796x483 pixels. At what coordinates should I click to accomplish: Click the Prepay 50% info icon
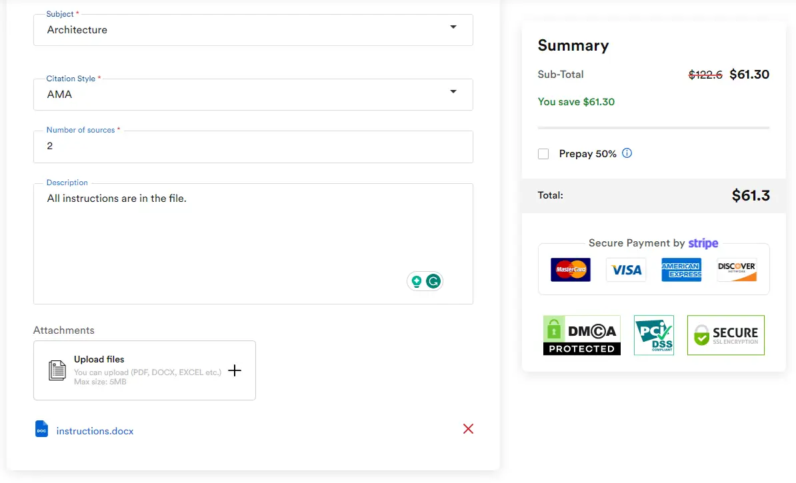[627, 153]
